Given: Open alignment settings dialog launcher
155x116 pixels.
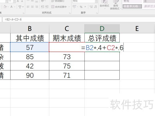Looking at the screenshot, I should point(70,13).
